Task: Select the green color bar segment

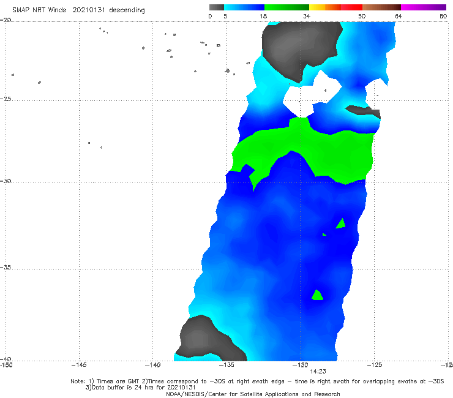Action: point(286,7)
